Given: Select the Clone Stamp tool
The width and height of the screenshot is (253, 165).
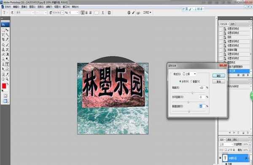Looking at the screenshot, I should tap(3, 49).
